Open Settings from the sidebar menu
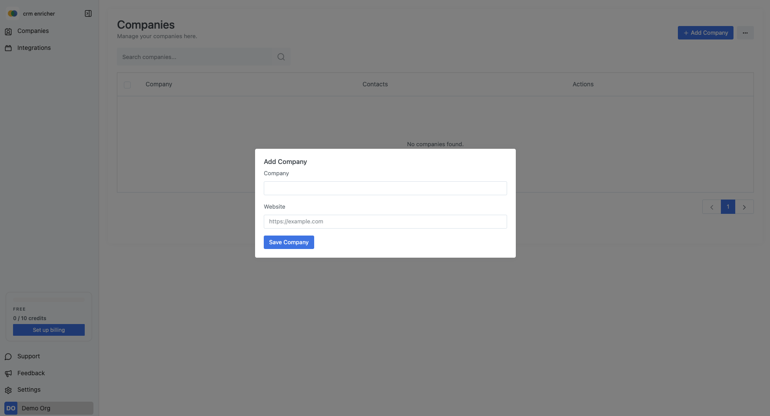770x416 pixels. tap(29, 390)
